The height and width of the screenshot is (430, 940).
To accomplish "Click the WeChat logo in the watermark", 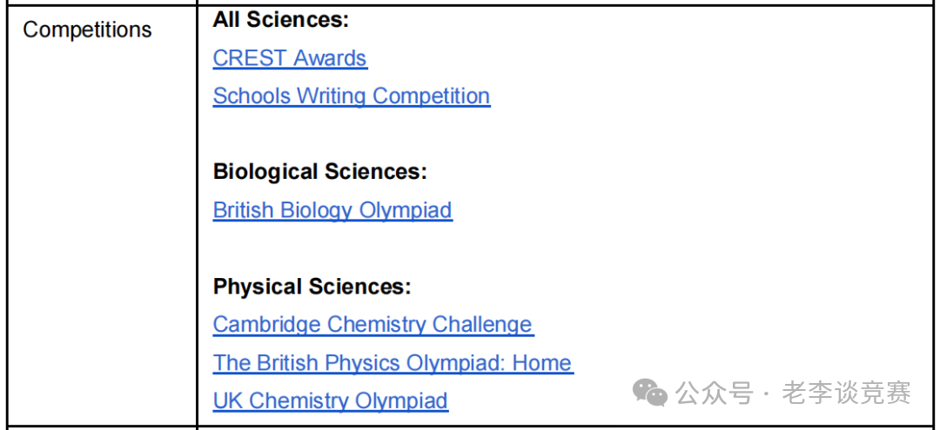I will click(x=650, y=393).
